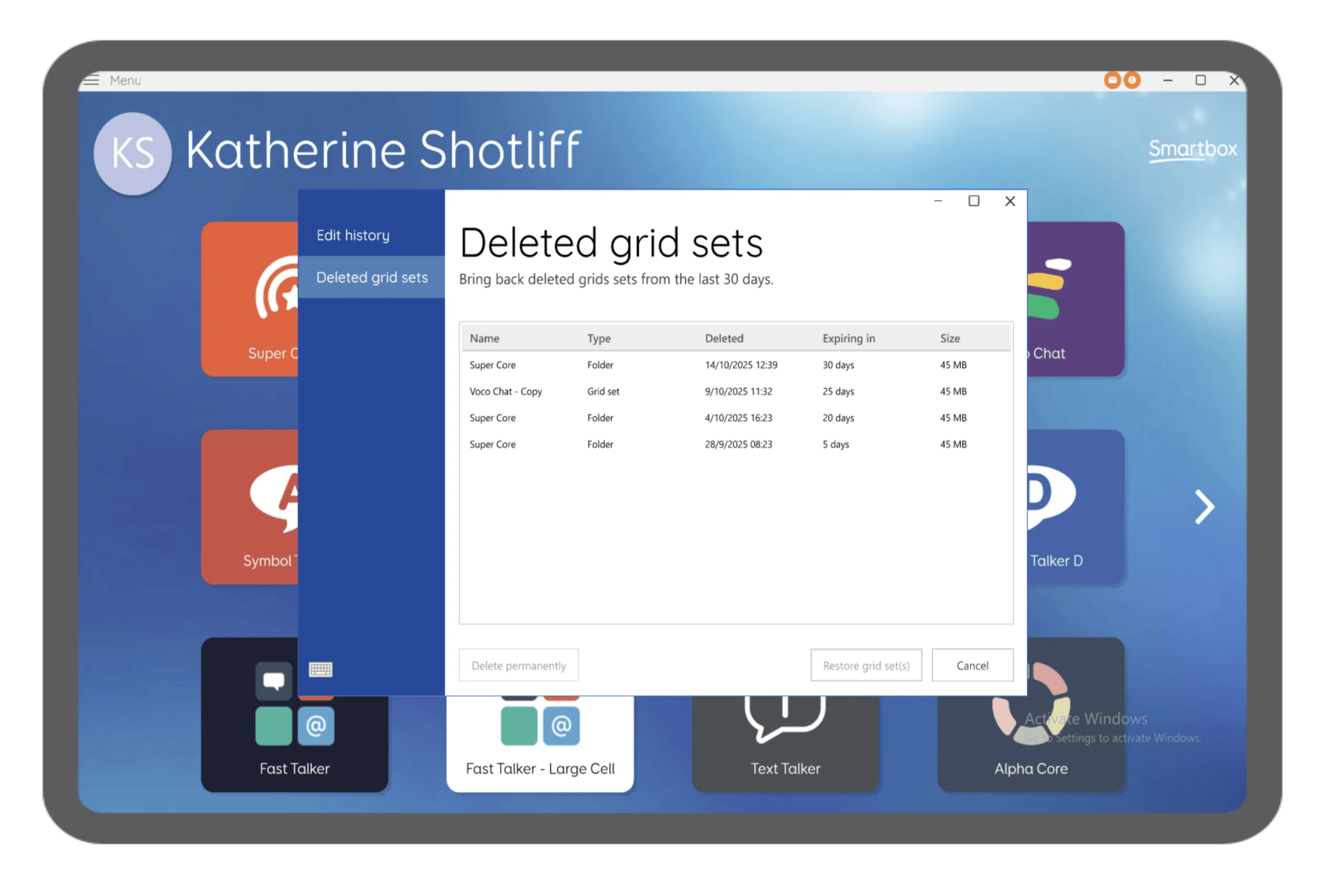Sort by the Expiring in column header

[849, 338]
